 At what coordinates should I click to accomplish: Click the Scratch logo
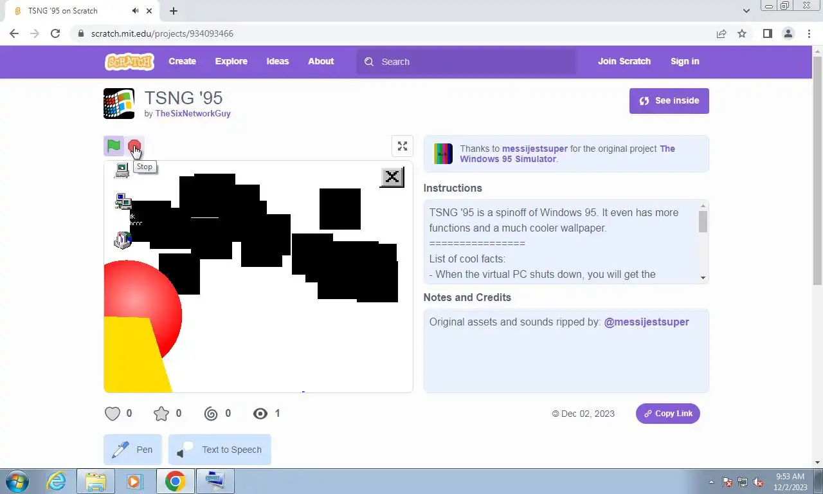point(129,62)
